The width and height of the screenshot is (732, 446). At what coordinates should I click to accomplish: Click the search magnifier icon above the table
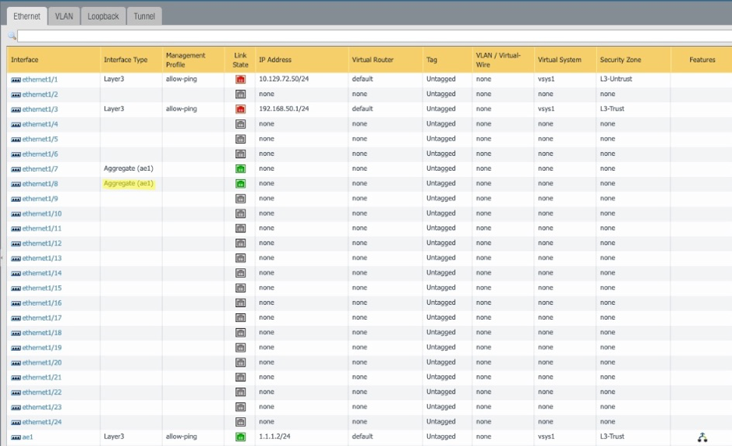pyautogui.click(x=12, y=36)
